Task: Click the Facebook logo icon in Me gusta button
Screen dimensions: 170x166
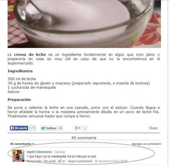Action: point(12,128)
